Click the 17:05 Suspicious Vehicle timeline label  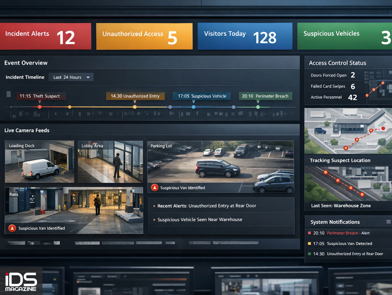[201, 96]
